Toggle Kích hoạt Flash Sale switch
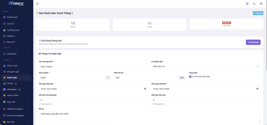The image size is (267, 125). coord(191,77)
